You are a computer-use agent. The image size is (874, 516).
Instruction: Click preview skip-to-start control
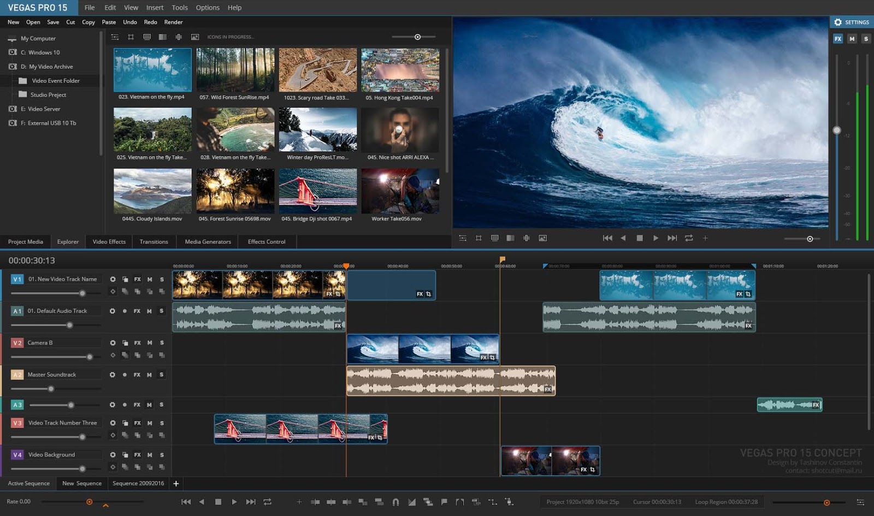607,238
